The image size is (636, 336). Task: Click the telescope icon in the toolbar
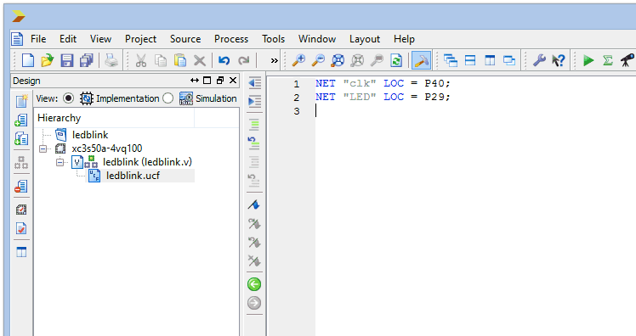(x=627, y=60)
